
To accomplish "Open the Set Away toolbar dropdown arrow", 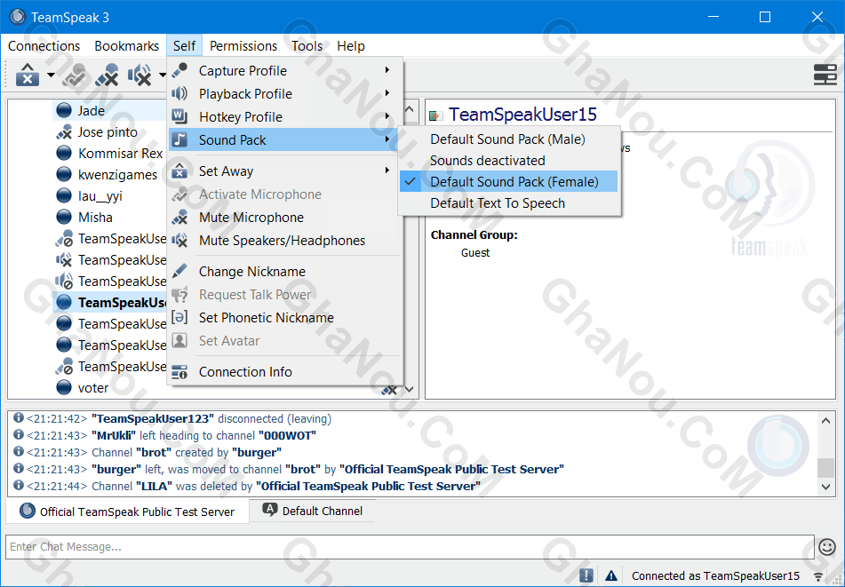I will [x=51, y=75].
